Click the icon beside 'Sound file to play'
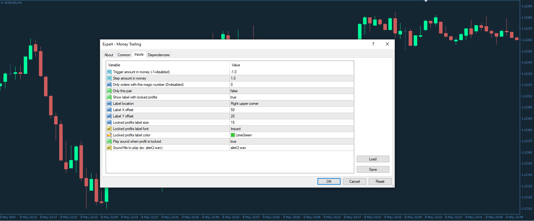534x221 pixels. coord(109,148)
